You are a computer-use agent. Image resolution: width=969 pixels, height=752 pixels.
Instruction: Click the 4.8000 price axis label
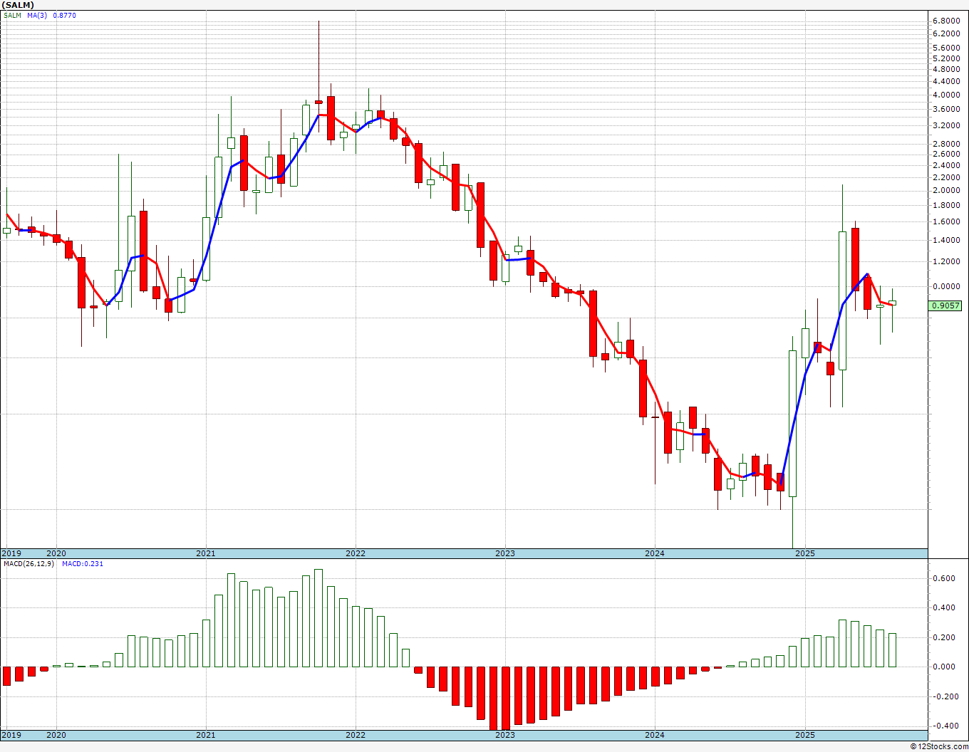point(945,69)
